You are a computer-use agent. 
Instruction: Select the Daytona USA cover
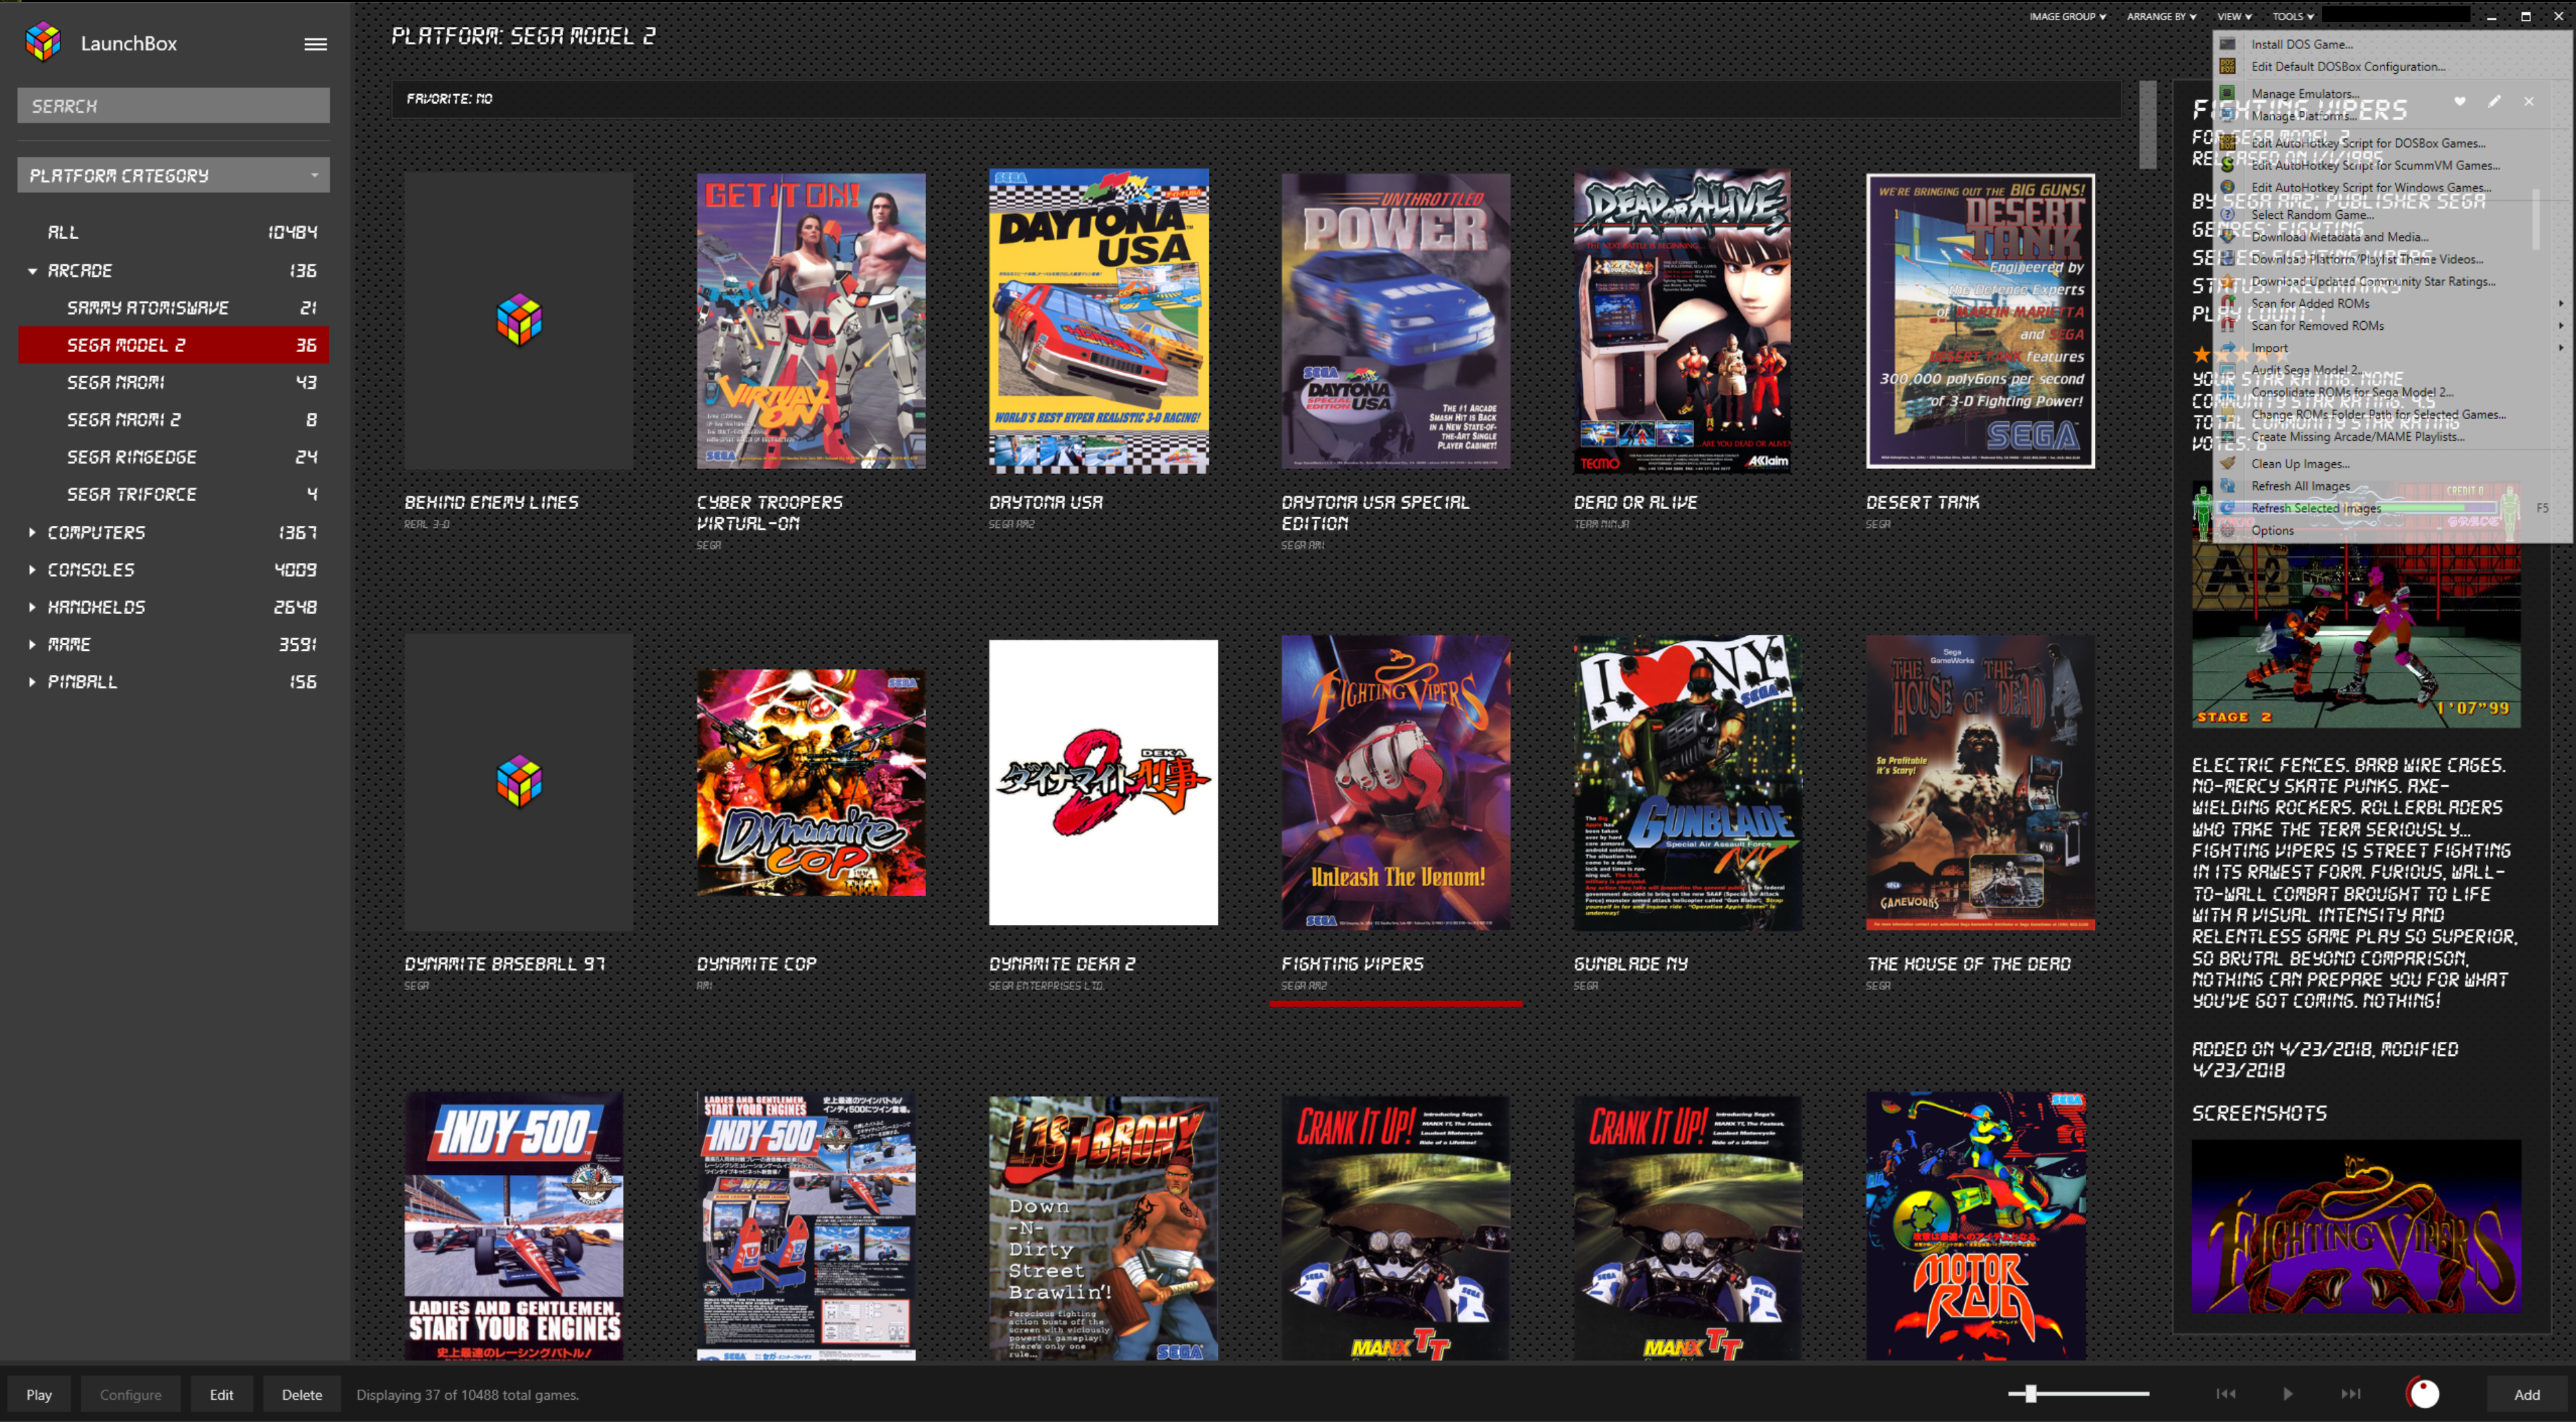1099,321
